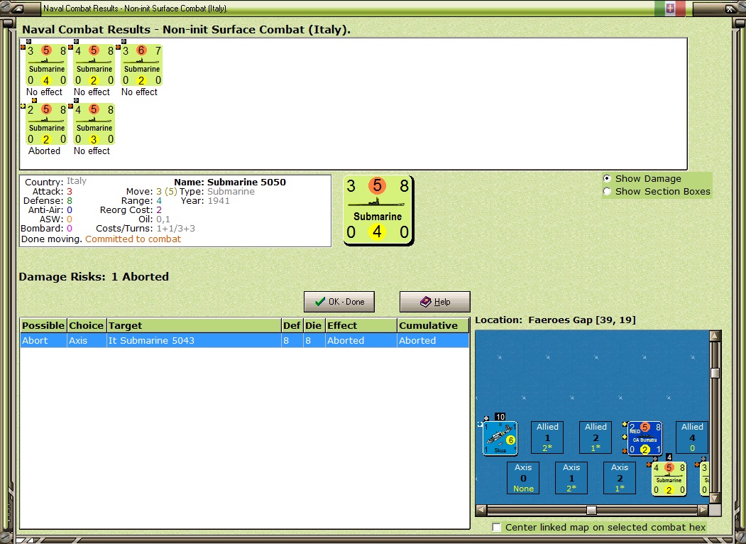The width and height of the screenshot is (746, 544).
Task: Click the Italian flag icon in title bar
Action: 670,8
